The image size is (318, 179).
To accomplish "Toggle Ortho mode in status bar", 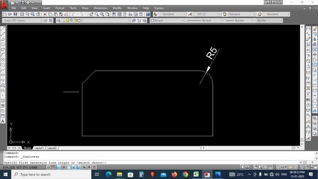I will tap(59, 168).
